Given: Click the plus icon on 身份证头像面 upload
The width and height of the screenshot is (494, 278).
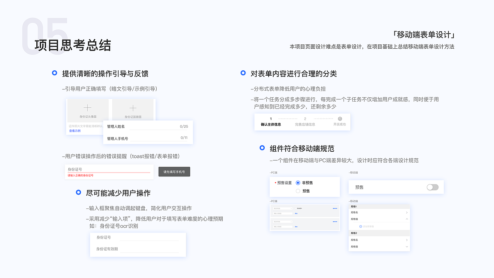Looking at the screenshot, I should coord(87,108).
